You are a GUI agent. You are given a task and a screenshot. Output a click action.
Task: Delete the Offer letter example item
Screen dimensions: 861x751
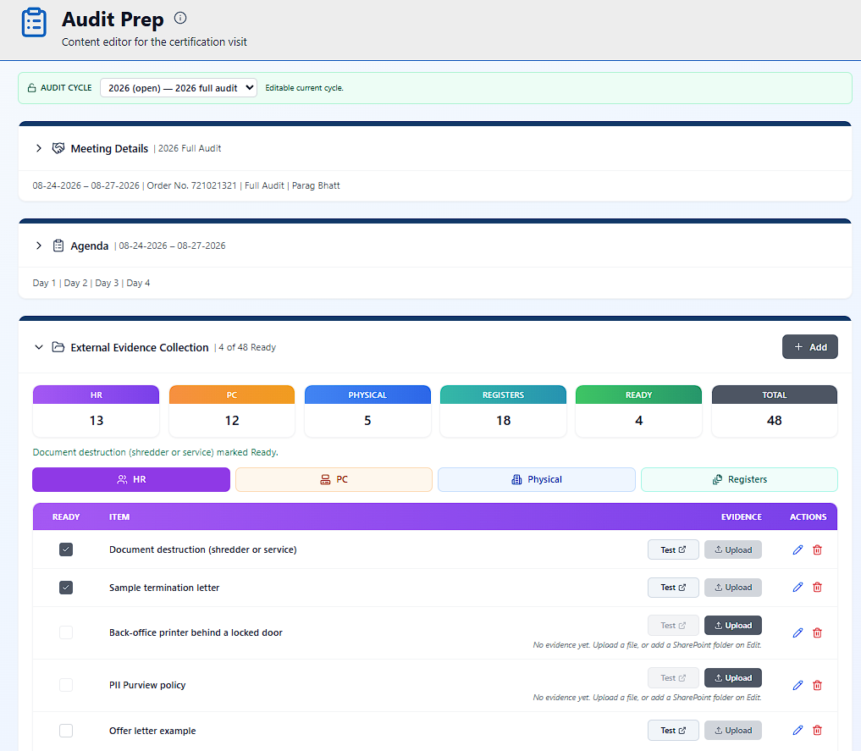pyautogui.click(x=817, y=730)
